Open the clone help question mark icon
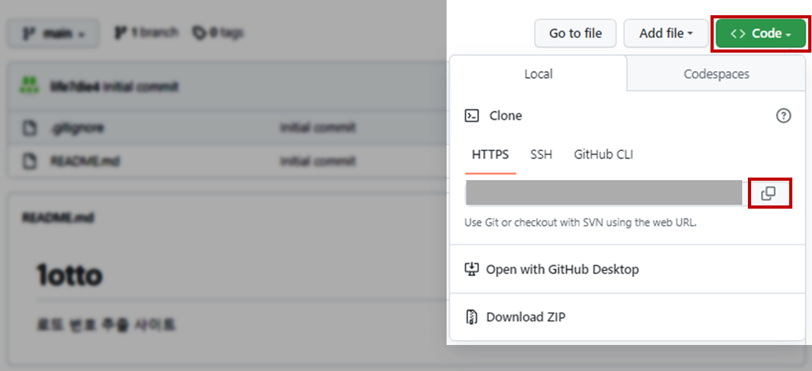The height and width of the screenshot is (371, 812). (x=784, y=116)
